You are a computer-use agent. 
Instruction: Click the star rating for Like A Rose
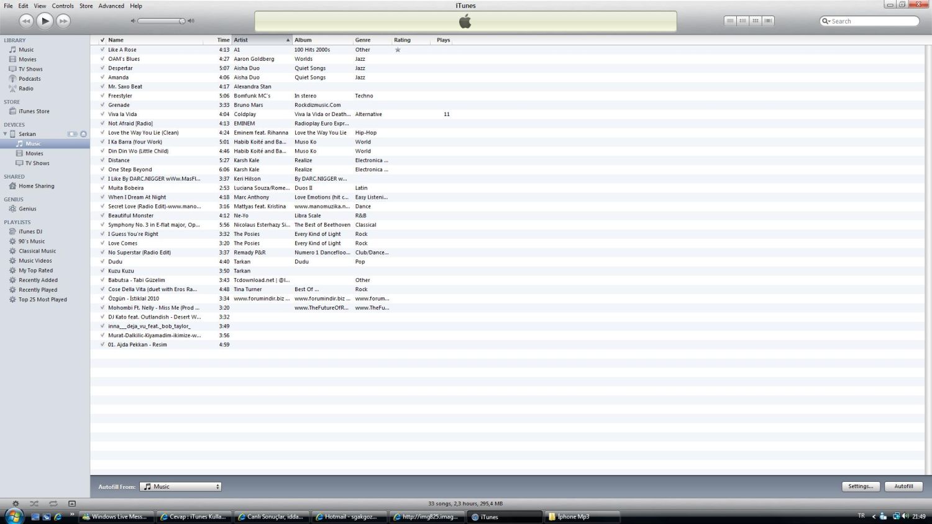coord(398,50)
